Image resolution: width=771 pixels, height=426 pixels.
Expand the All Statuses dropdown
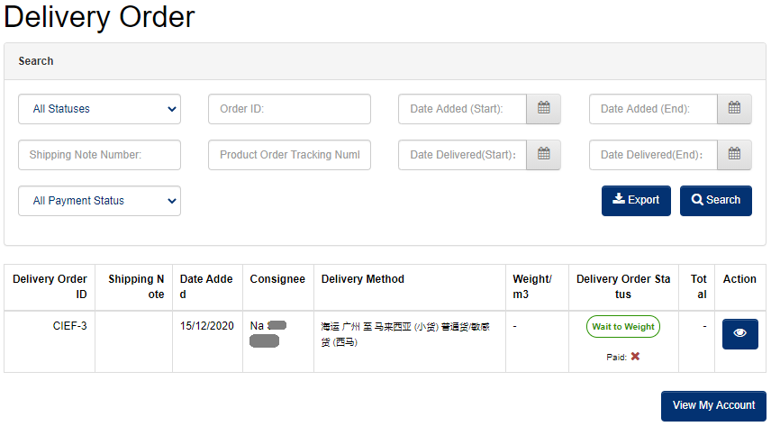click(99, 109)
